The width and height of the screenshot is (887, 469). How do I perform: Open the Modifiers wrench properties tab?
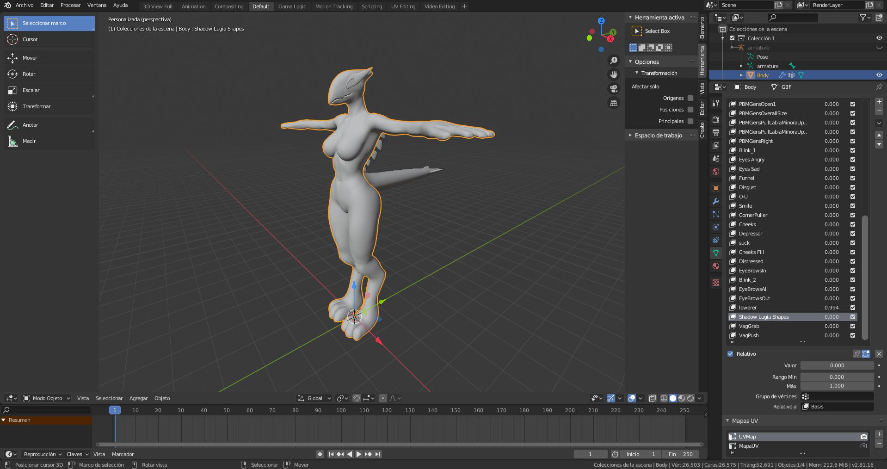tap(716, 201)
